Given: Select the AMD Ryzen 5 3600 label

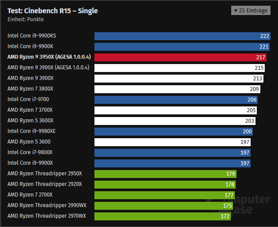Looking at the screenshot, I should (29, 142).
